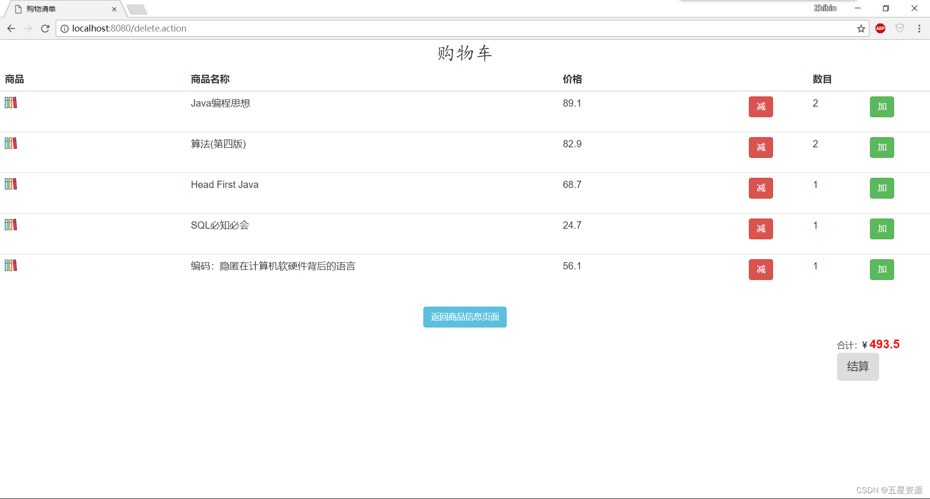Decrease quantity of Head First Java
Image resolution: width=930 pixels, height=499 pixels.
click(x=761, y=188)
